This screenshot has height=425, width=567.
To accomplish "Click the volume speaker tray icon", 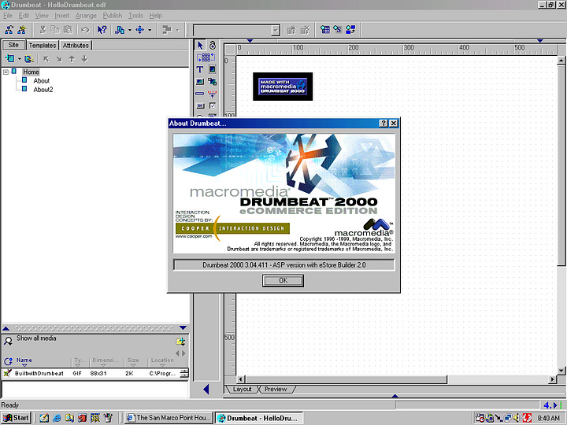I will (x=516, y=418).
